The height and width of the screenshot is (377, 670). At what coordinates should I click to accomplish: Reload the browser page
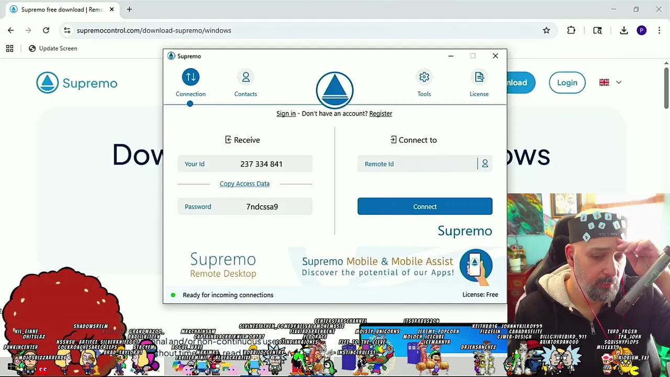[46, 30]
